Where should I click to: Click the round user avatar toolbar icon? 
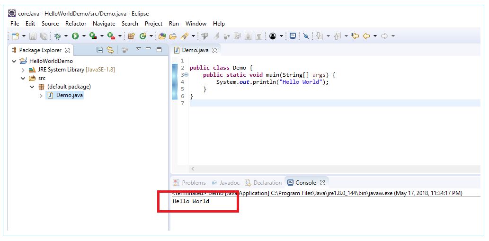[273, 36]
